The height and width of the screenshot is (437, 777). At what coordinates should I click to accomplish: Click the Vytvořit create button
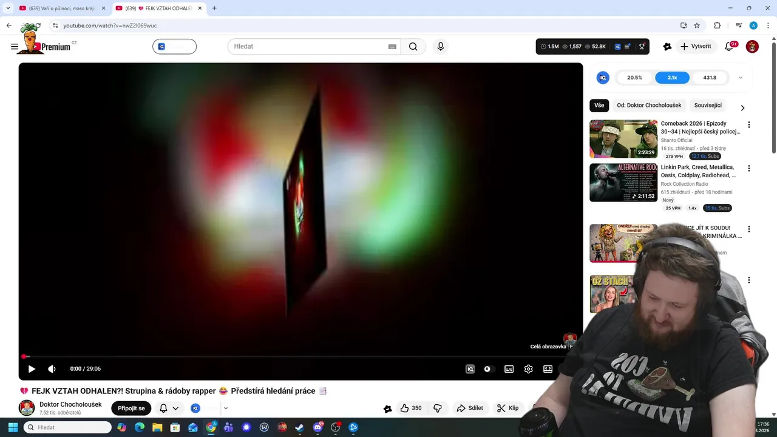pyautogui.click(x=696, y=47)
